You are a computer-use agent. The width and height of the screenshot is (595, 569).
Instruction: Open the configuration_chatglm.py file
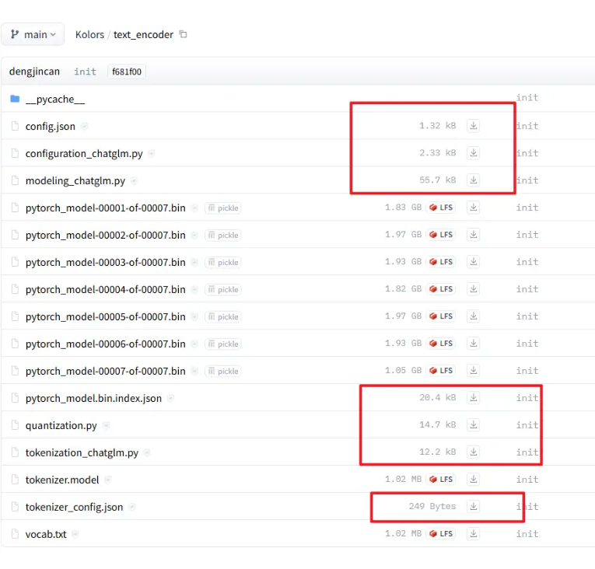[84, 154]
